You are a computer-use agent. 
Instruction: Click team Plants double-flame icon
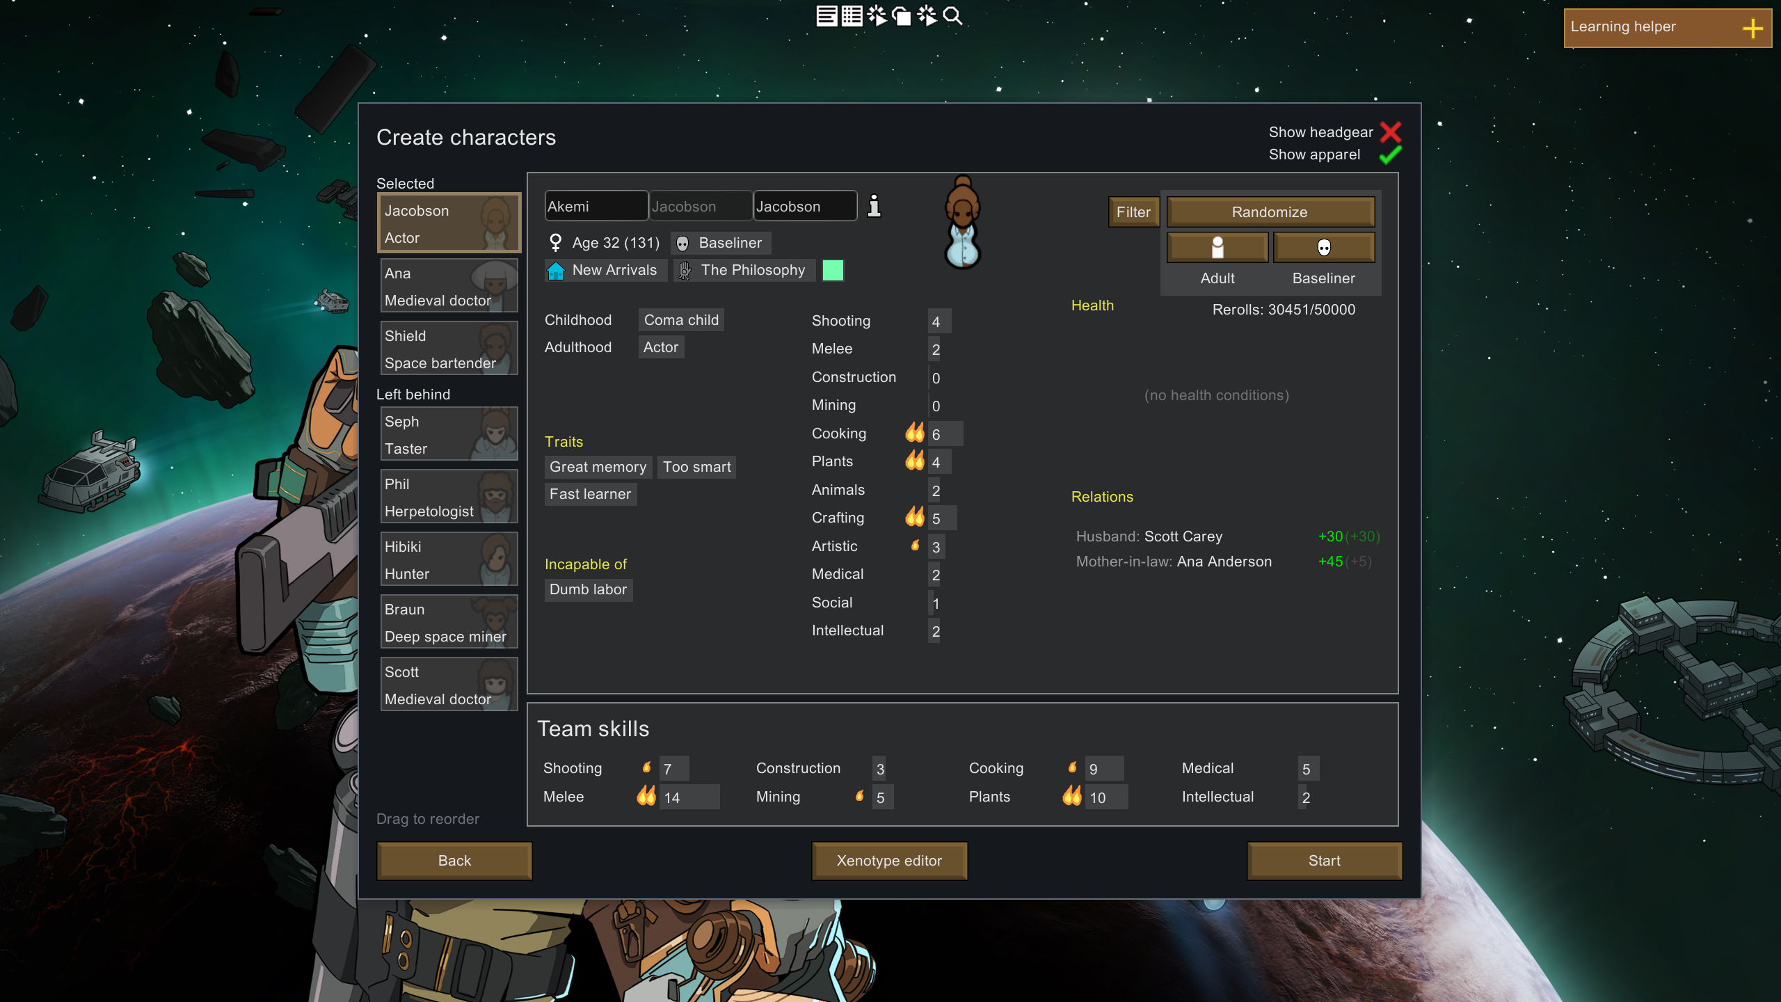1072,796
